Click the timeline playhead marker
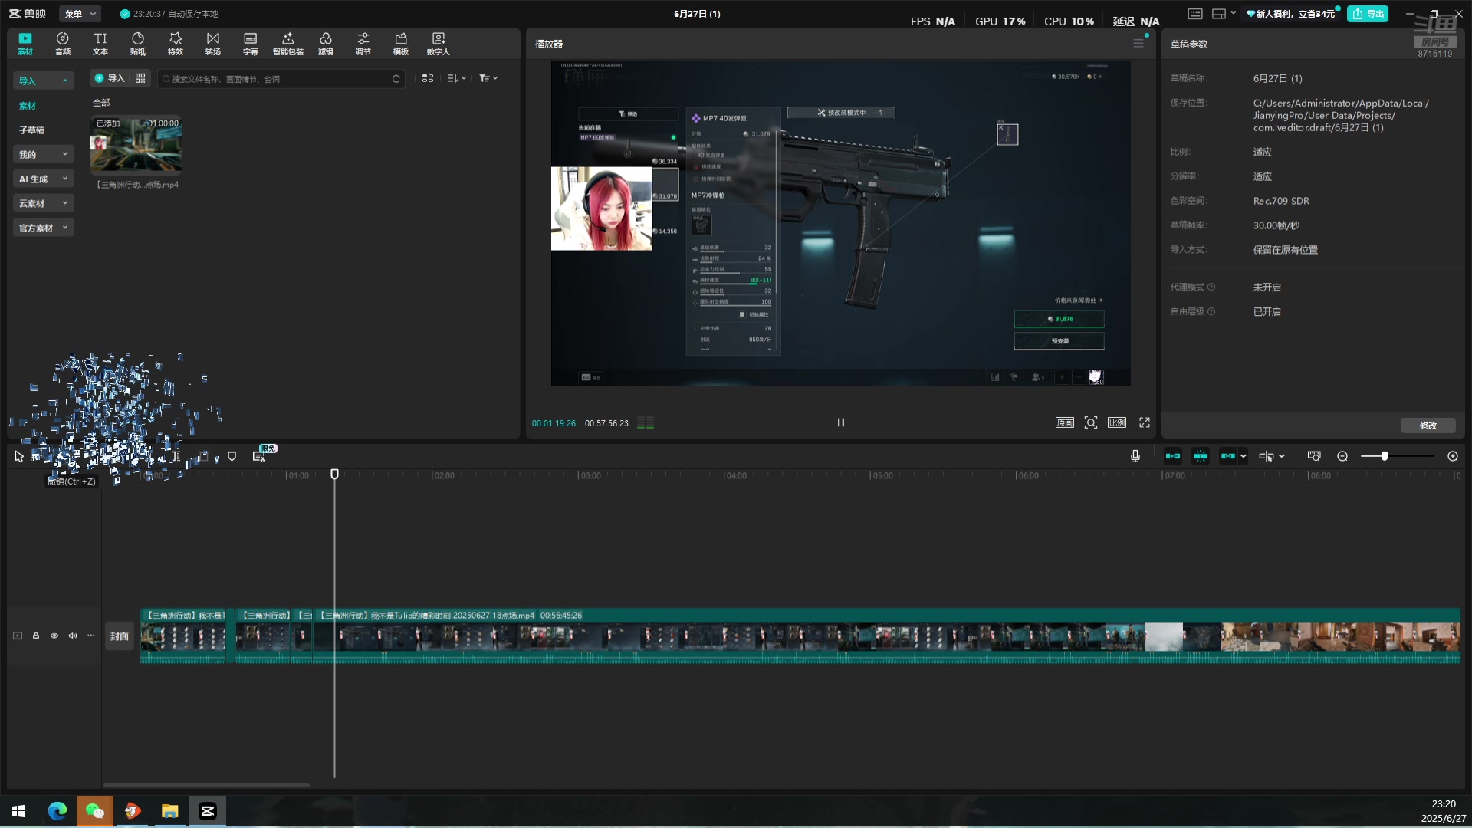 click(335, 475)
